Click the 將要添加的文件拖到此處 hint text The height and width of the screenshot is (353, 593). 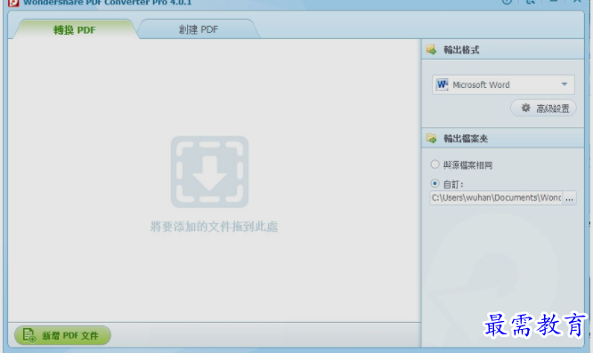[x=214, y=227]
